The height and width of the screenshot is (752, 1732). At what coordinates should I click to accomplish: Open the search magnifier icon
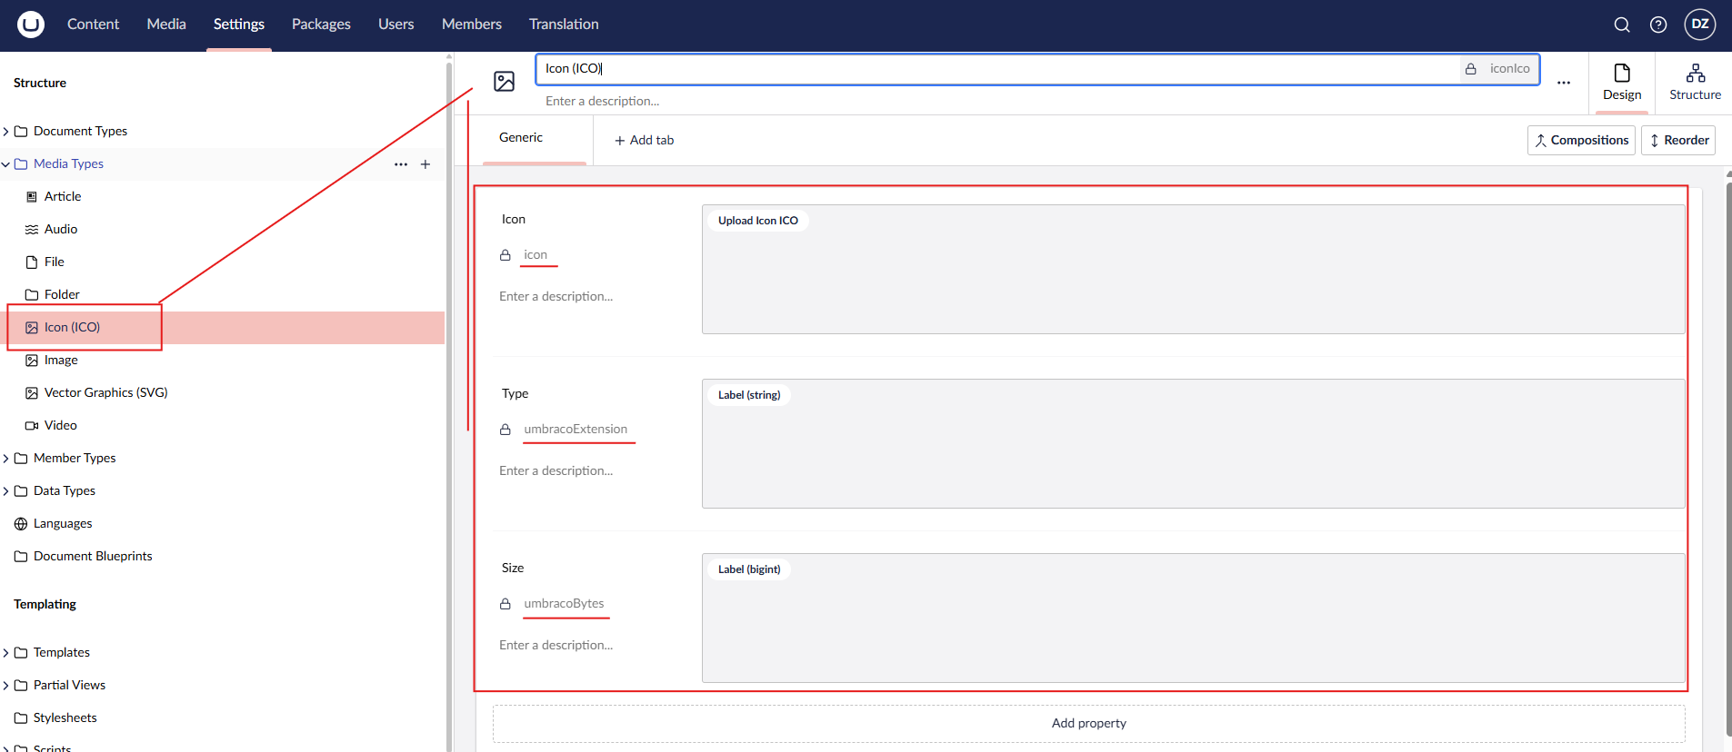coord(1621,25)
